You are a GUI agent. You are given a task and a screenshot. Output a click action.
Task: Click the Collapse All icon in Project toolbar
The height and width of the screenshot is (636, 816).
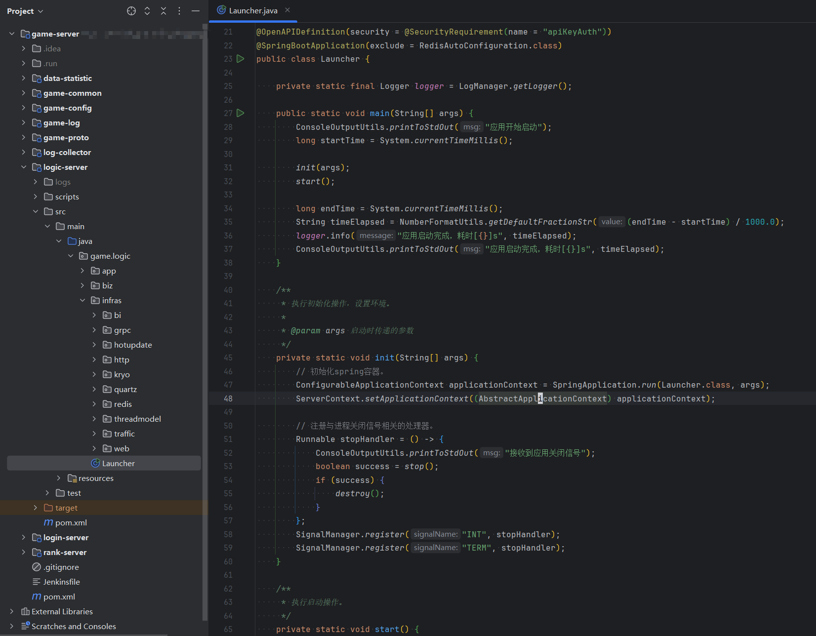tap(163, 11)
